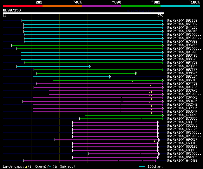The width and height of the screenshot is (203, 169).
Task: Select the UniRef100_B6W5M7 label
Action: coord(182,112)
